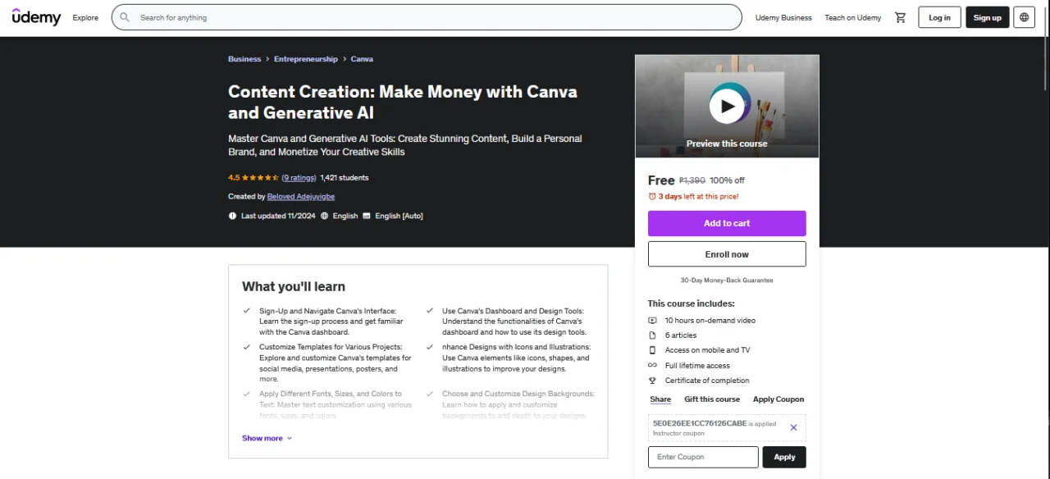Screen dimensions: 1050x479
Task: Open the language globe button
Action: tap(1024, 17)
